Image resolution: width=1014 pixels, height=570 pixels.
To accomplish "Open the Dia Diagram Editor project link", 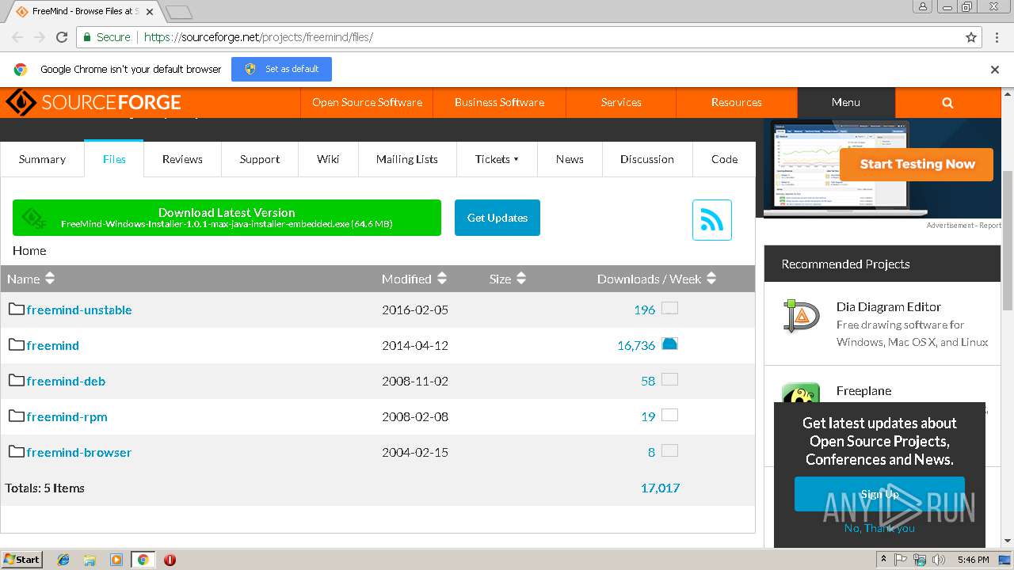I will click(889, 306).
